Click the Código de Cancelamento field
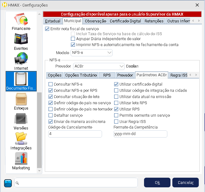 (x=75, y=134)
